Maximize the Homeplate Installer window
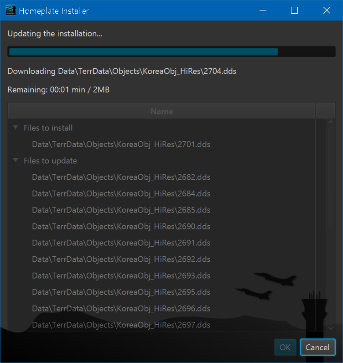 tap(294, 10)
